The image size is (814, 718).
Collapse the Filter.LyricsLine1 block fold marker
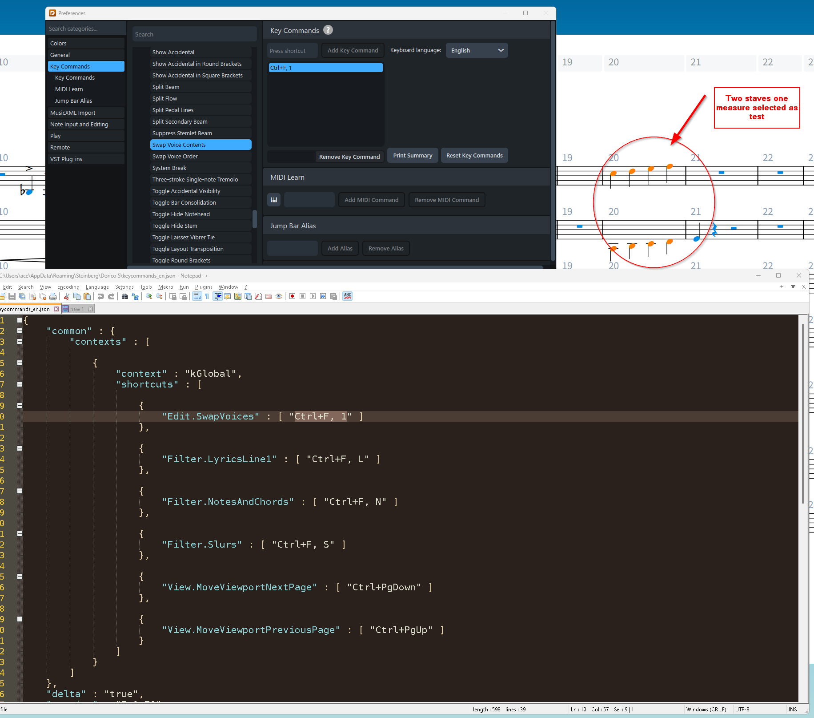click(x=20, y=448)
